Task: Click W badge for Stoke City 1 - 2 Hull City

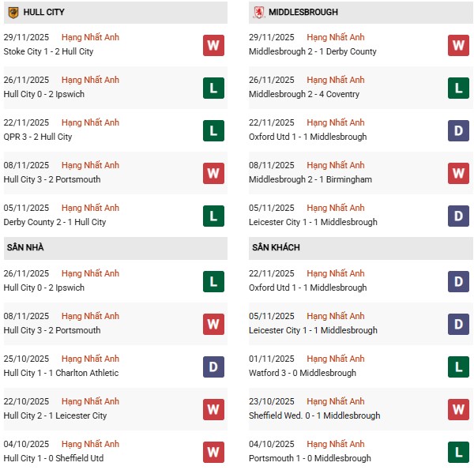Action: pyautogui.click(x=213, y=45)
